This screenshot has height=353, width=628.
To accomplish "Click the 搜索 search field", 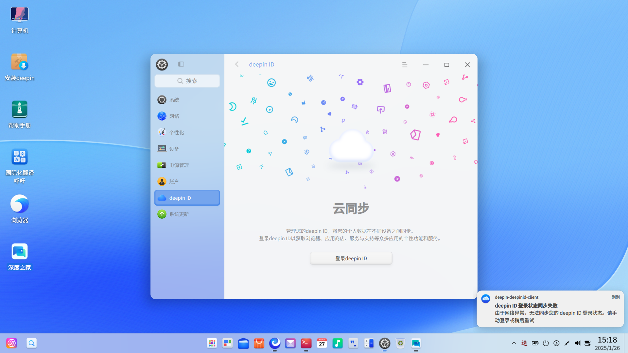I will (187, 81).
